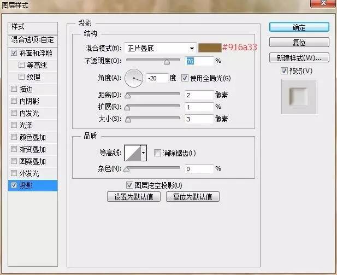This screenshot has width=337, height=275.
Task: Click 设置为默认值 button
Action: 134,197
